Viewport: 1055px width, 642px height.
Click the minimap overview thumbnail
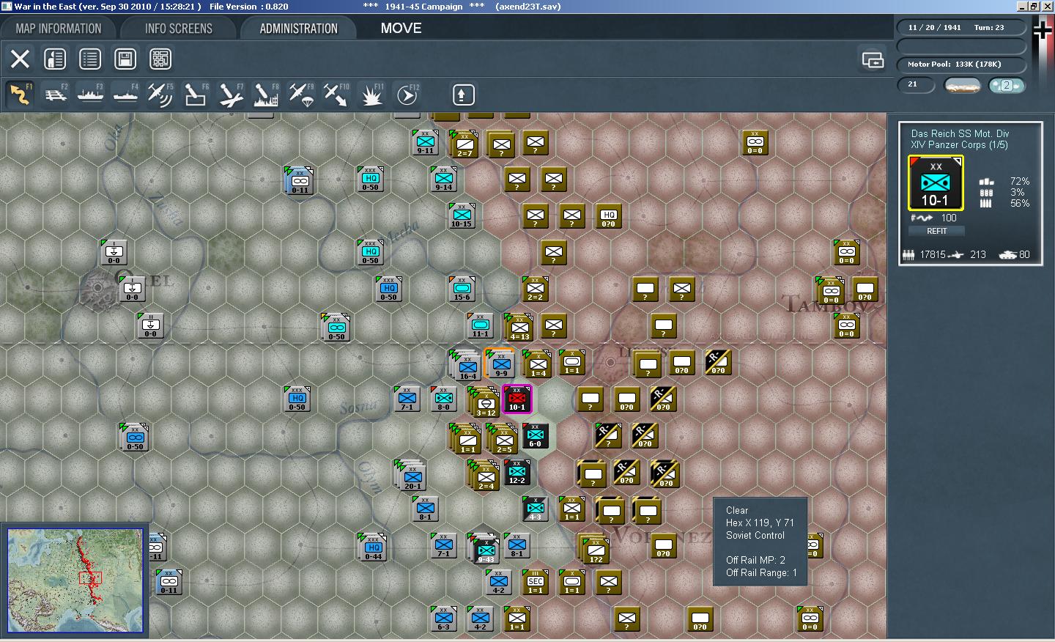click(75, 580)
